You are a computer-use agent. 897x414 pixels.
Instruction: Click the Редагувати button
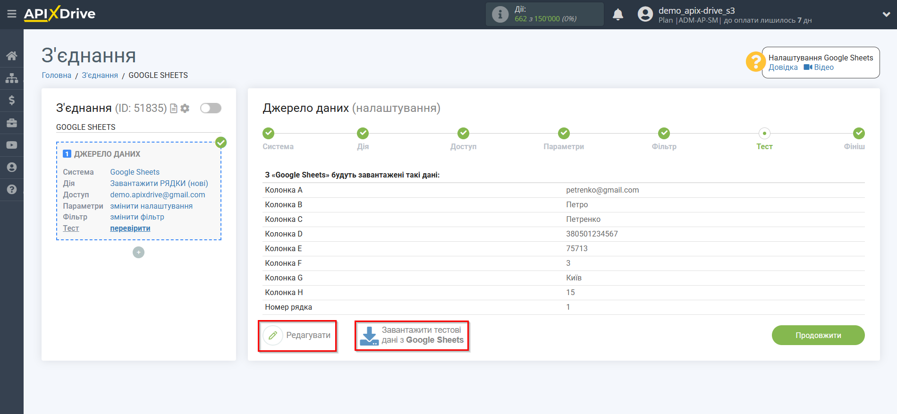(297, 336)
